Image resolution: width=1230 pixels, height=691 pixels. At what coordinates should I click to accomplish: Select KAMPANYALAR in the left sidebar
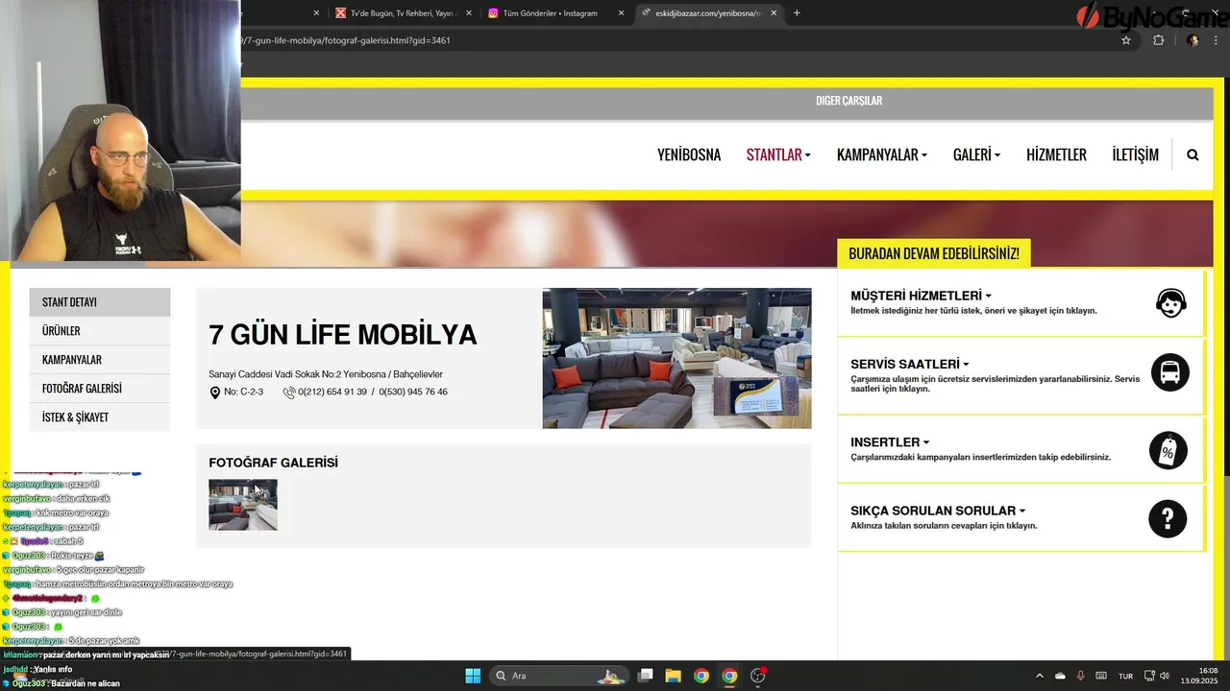point(100,360)
